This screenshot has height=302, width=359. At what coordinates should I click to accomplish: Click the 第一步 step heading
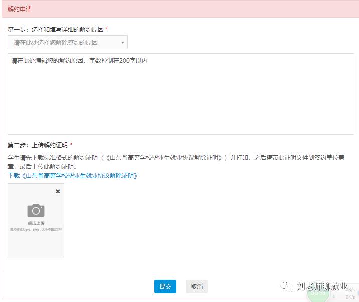[55, 30]
